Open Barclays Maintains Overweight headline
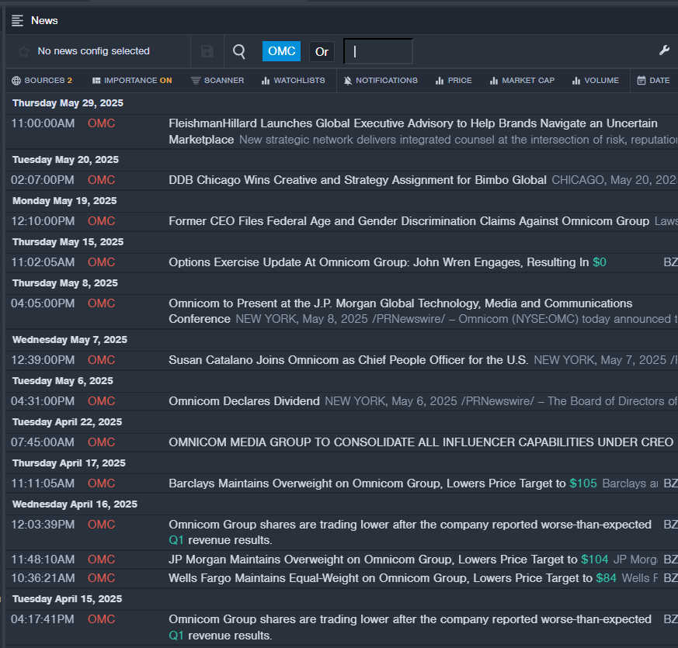Screen dimensions: 678x648 tap(383, 483)
